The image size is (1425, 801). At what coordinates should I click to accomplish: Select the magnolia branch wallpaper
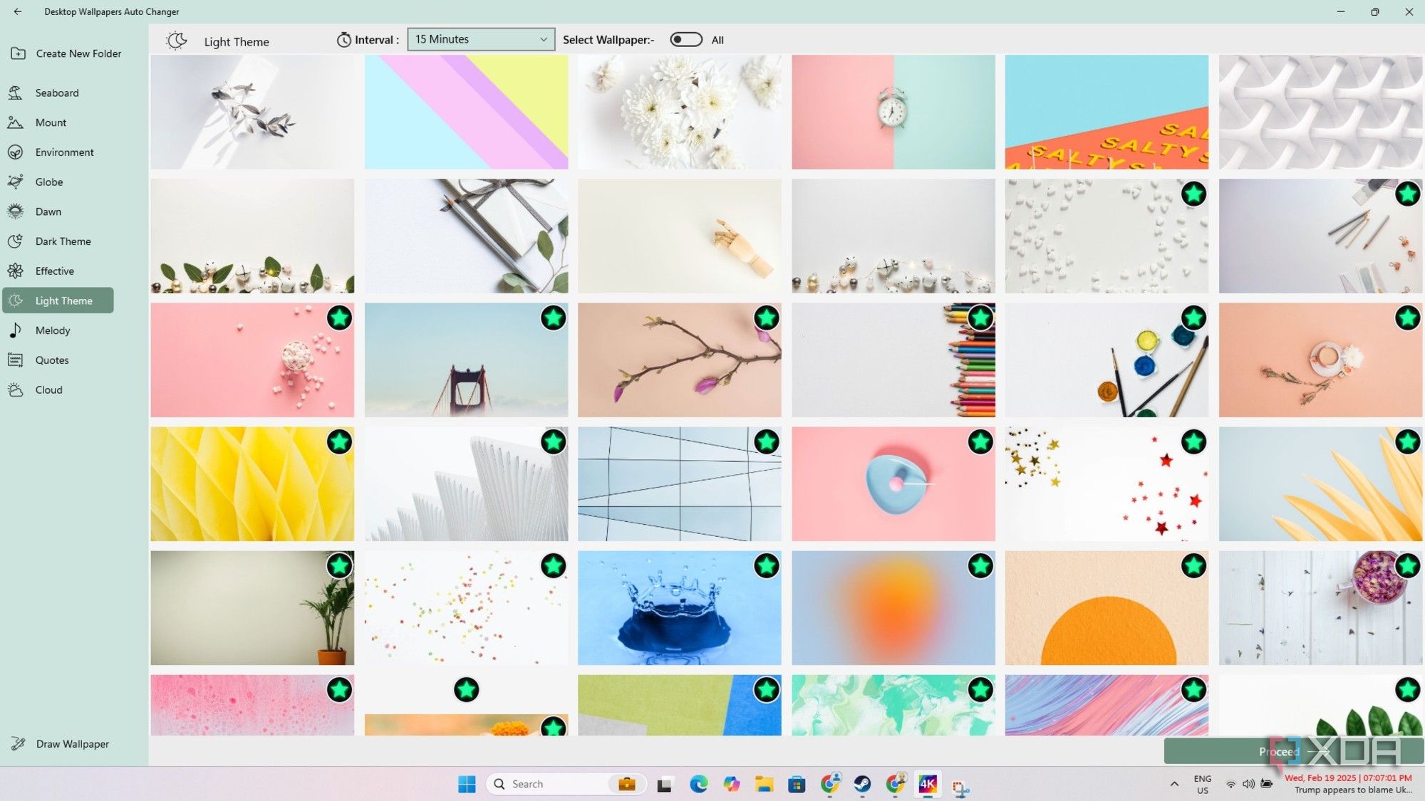pos(679,360)
